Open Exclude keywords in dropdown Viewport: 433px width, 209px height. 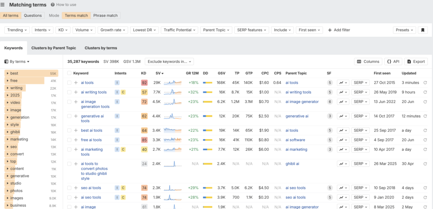coord(169,62)
